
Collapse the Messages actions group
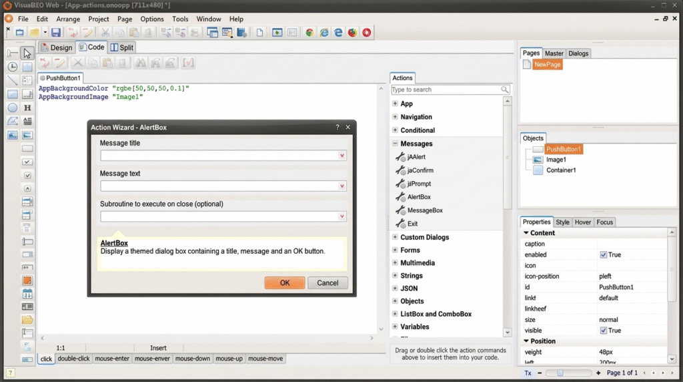tap(395, 143)
